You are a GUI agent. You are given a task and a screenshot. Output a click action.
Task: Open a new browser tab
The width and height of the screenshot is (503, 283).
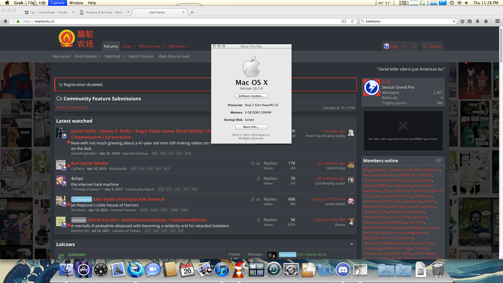[x=192, y=12]
